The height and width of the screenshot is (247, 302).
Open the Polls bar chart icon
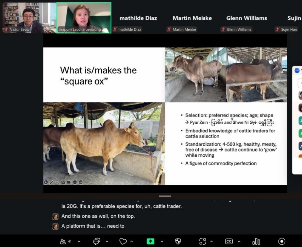coord(256,241)
